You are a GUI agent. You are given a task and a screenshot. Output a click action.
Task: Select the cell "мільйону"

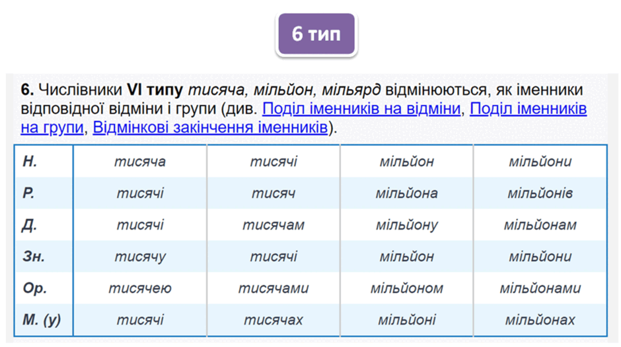[407, 225]
